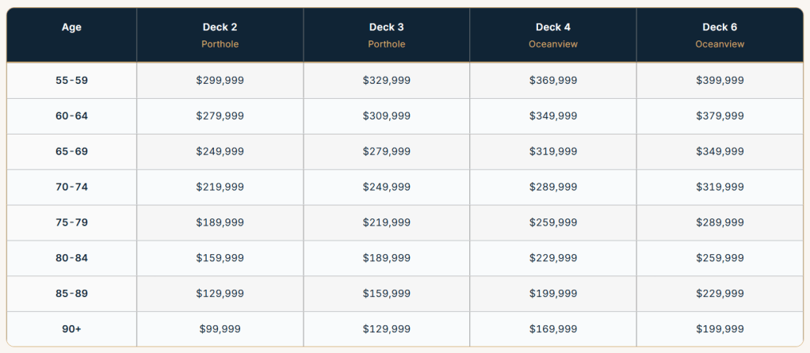Select the 60-64 age row label
Screen dimensions: 810x353
(x=71, y=116)
